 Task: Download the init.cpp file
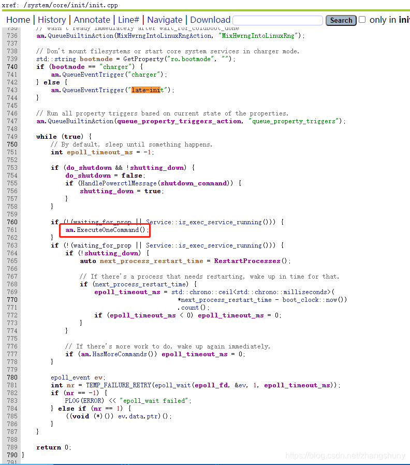(210, 20)
